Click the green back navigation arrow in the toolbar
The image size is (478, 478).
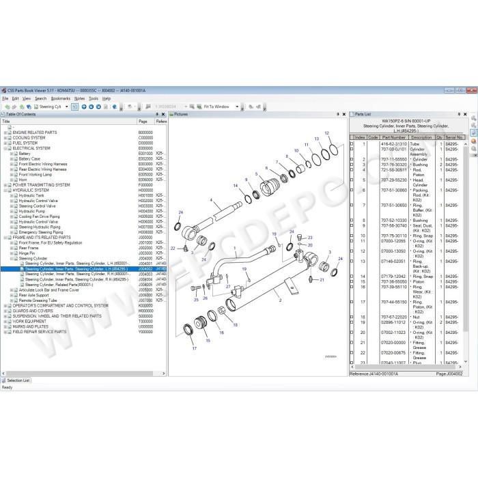(8, 107)
